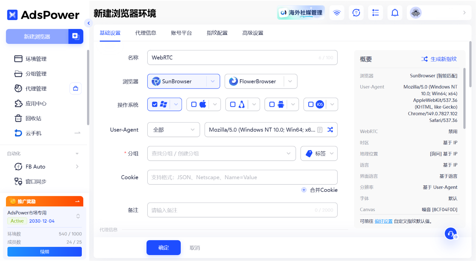Screen dimensions: 476x261
Task: Expand iOS version dropdown arrow
Action: click(332, 104)
